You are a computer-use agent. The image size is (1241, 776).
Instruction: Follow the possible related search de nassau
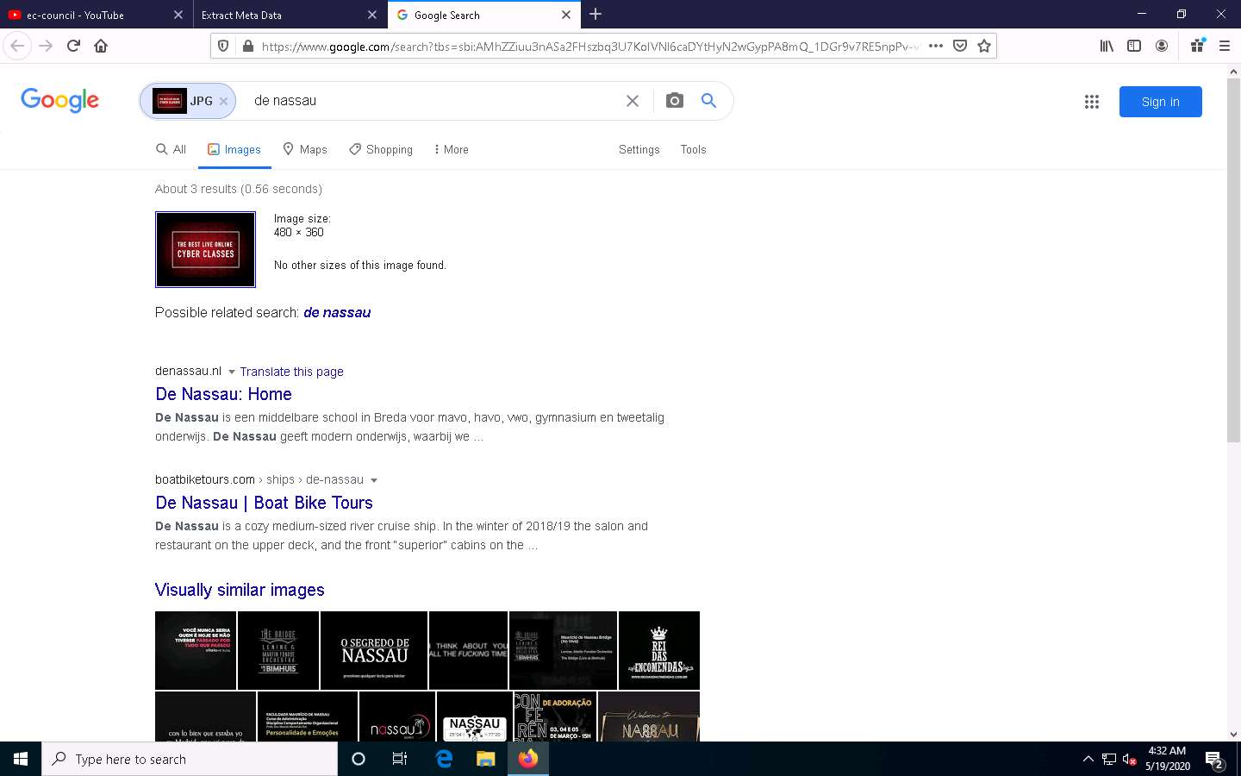coord(337,312)
